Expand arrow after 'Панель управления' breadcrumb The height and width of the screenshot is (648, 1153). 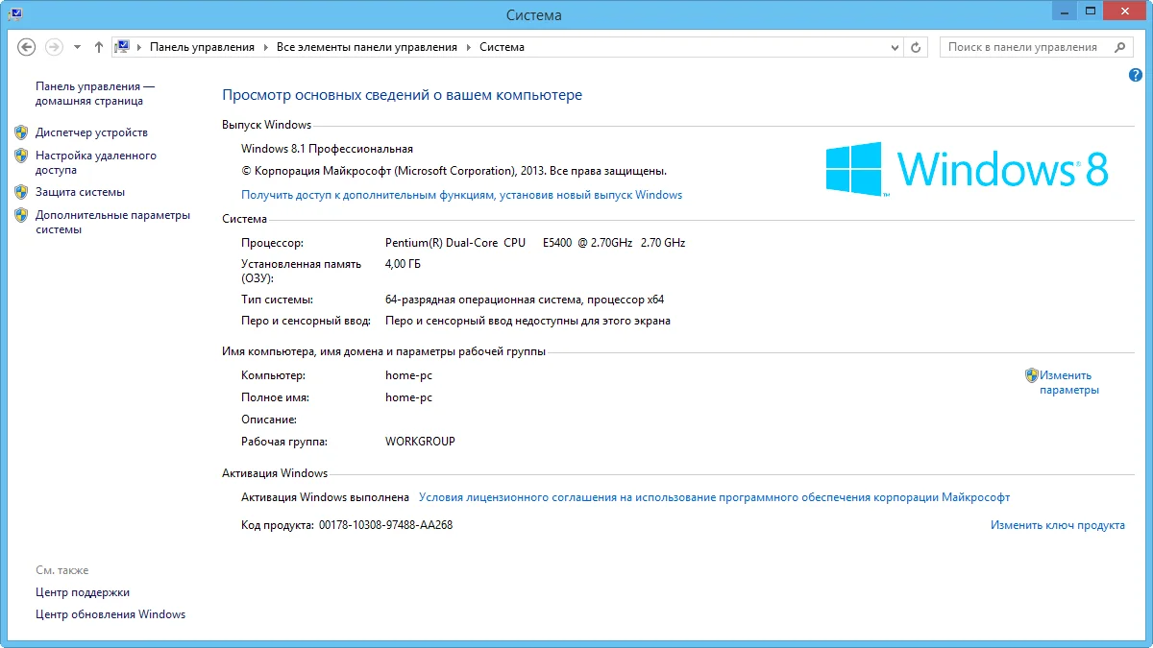click(x=265, y=46)
